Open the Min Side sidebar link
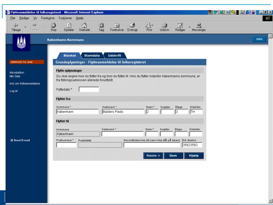273x205 pixels. pos(15,76)
